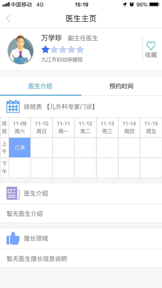The image size is (162, 288).
Task: Click the 排班表【儿外科专家门诊】 heading
Action: (x=60, y=107)
